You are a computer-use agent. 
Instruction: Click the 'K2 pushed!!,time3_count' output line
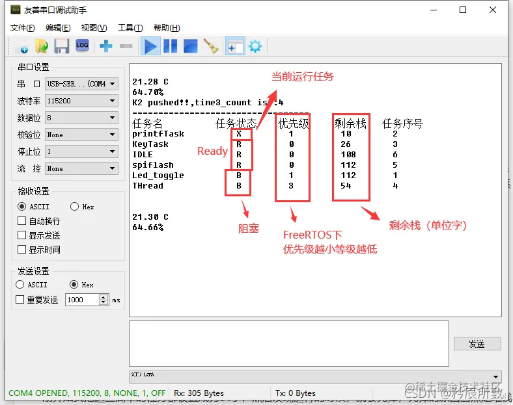pyautogui.click(x=208, y=103)
